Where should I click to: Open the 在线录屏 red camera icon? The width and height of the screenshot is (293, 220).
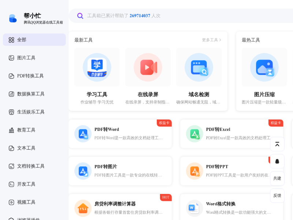point(148,67)
